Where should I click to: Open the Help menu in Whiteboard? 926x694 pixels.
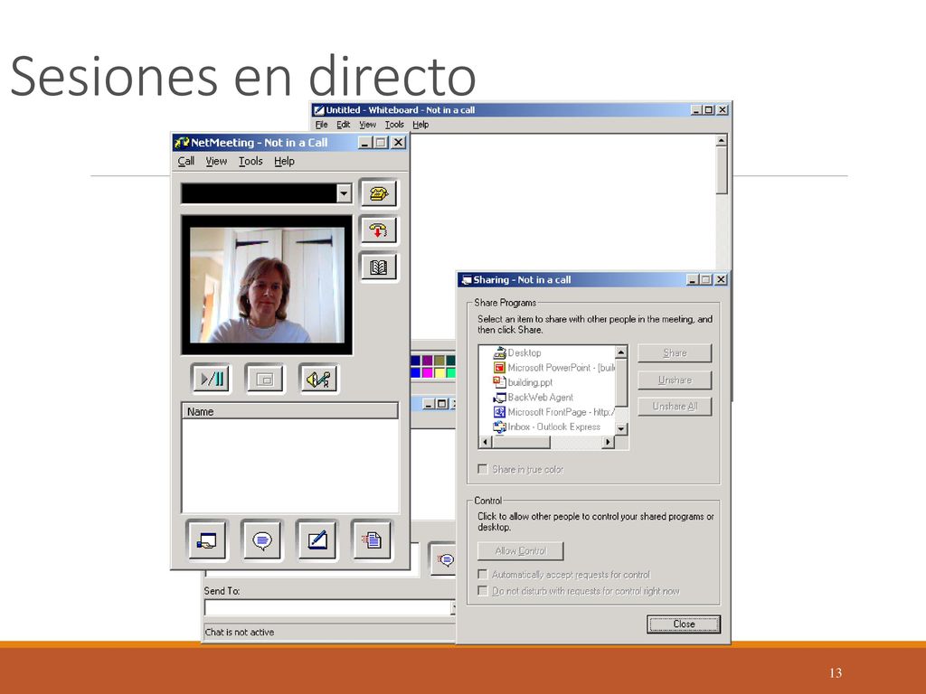tap(420, 125)
